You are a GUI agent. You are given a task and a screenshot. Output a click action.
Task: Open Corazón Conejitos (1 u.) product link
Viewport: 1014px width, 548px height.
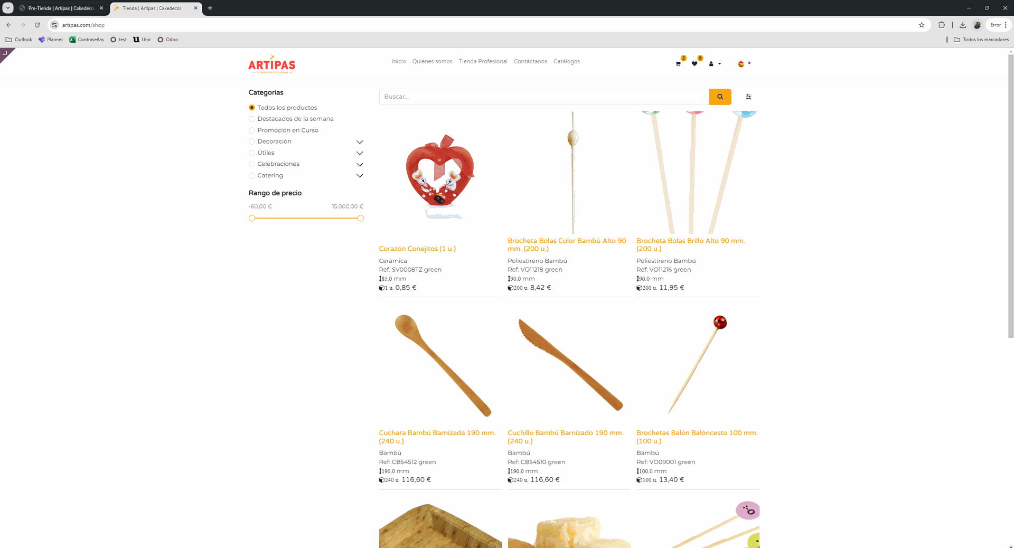pyautogui.click(x=417, y=249)
